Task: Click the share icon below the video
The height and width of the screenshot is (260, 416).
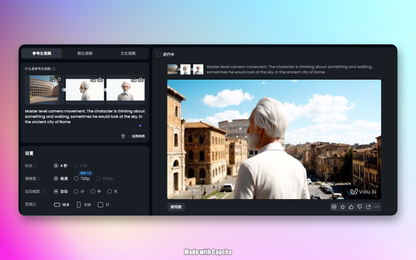Action: click(368, 207)
